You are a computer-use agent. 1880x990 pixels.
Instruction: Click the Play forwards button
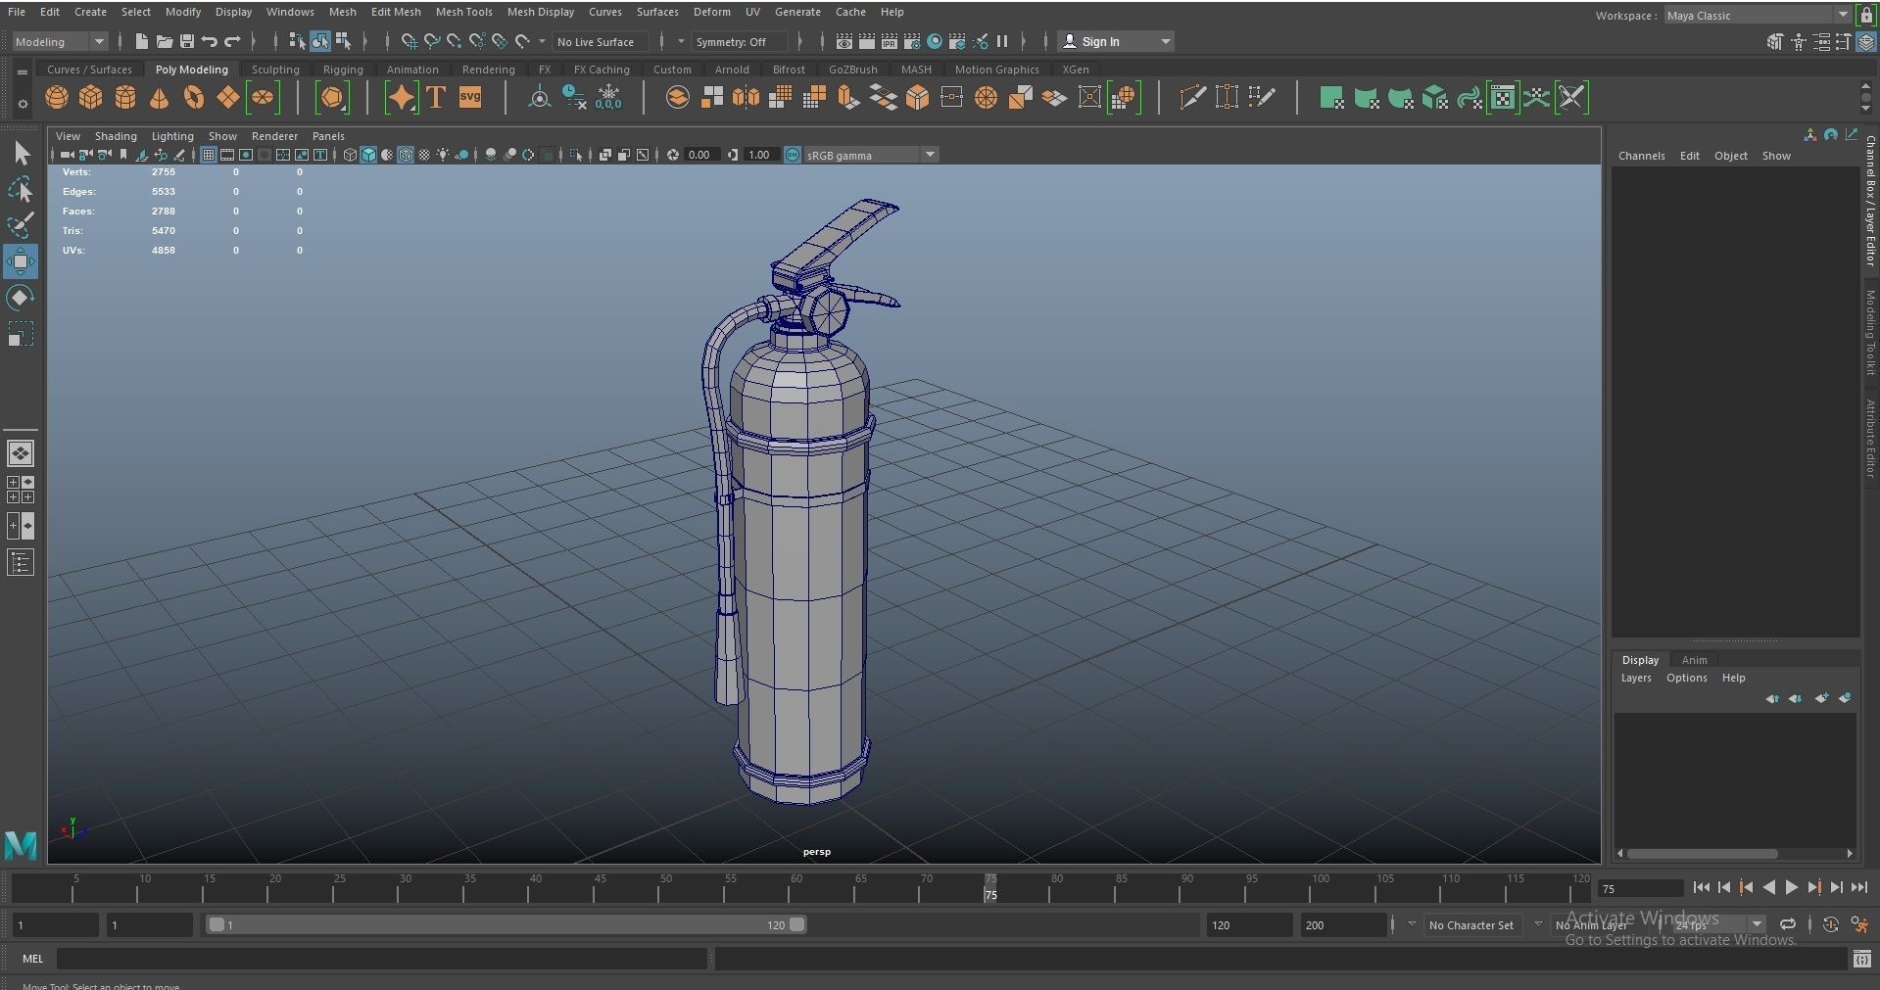click(1791, 887)
